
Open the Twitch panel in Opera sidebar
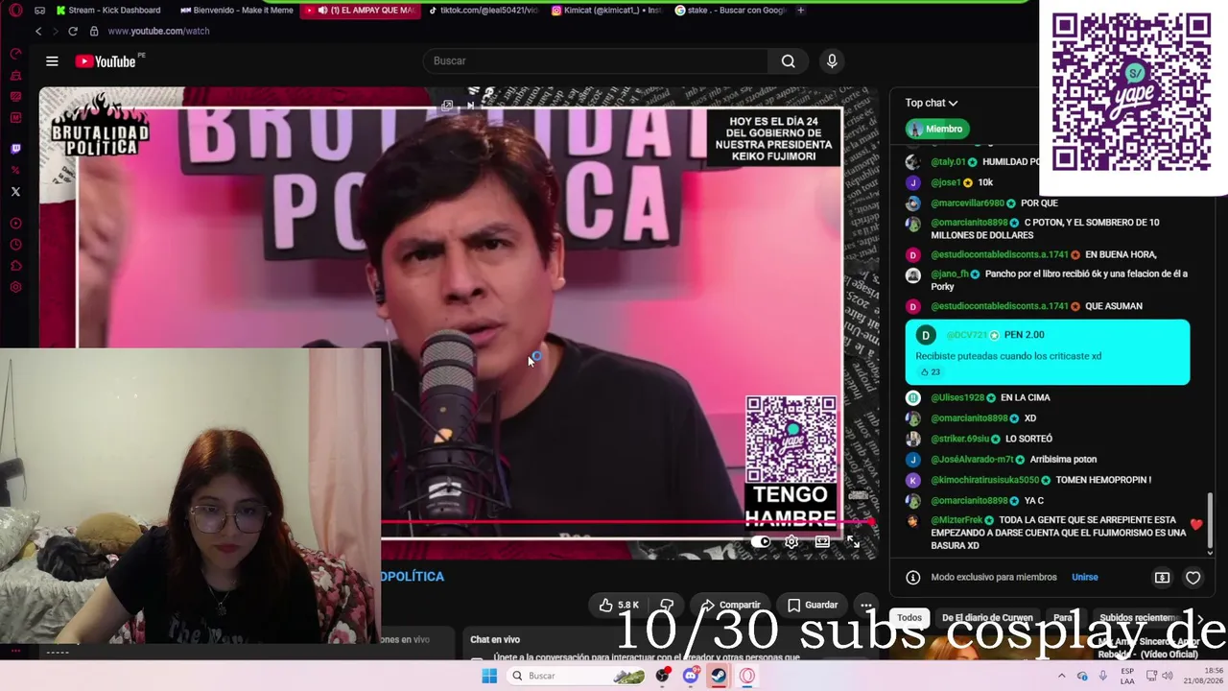tap(15, 149)
